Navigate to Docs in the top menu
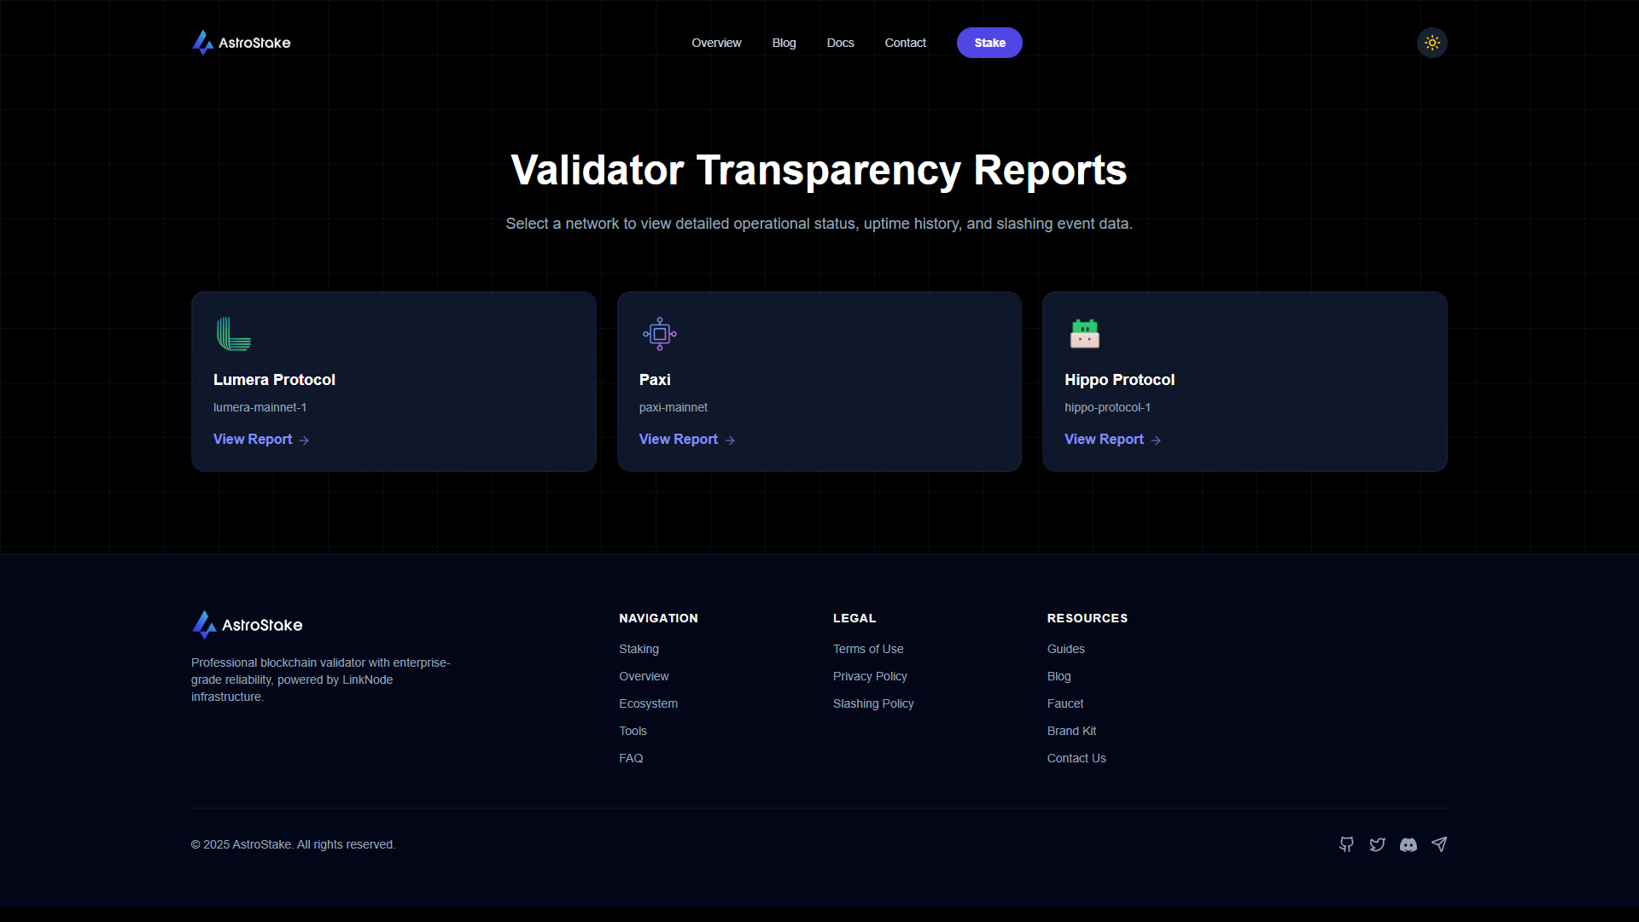This screenshot has width=1639, height=922. (840, 42)
